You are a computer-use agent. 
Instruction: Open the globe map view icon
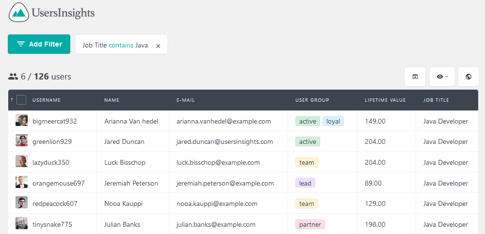coord(469,77)
